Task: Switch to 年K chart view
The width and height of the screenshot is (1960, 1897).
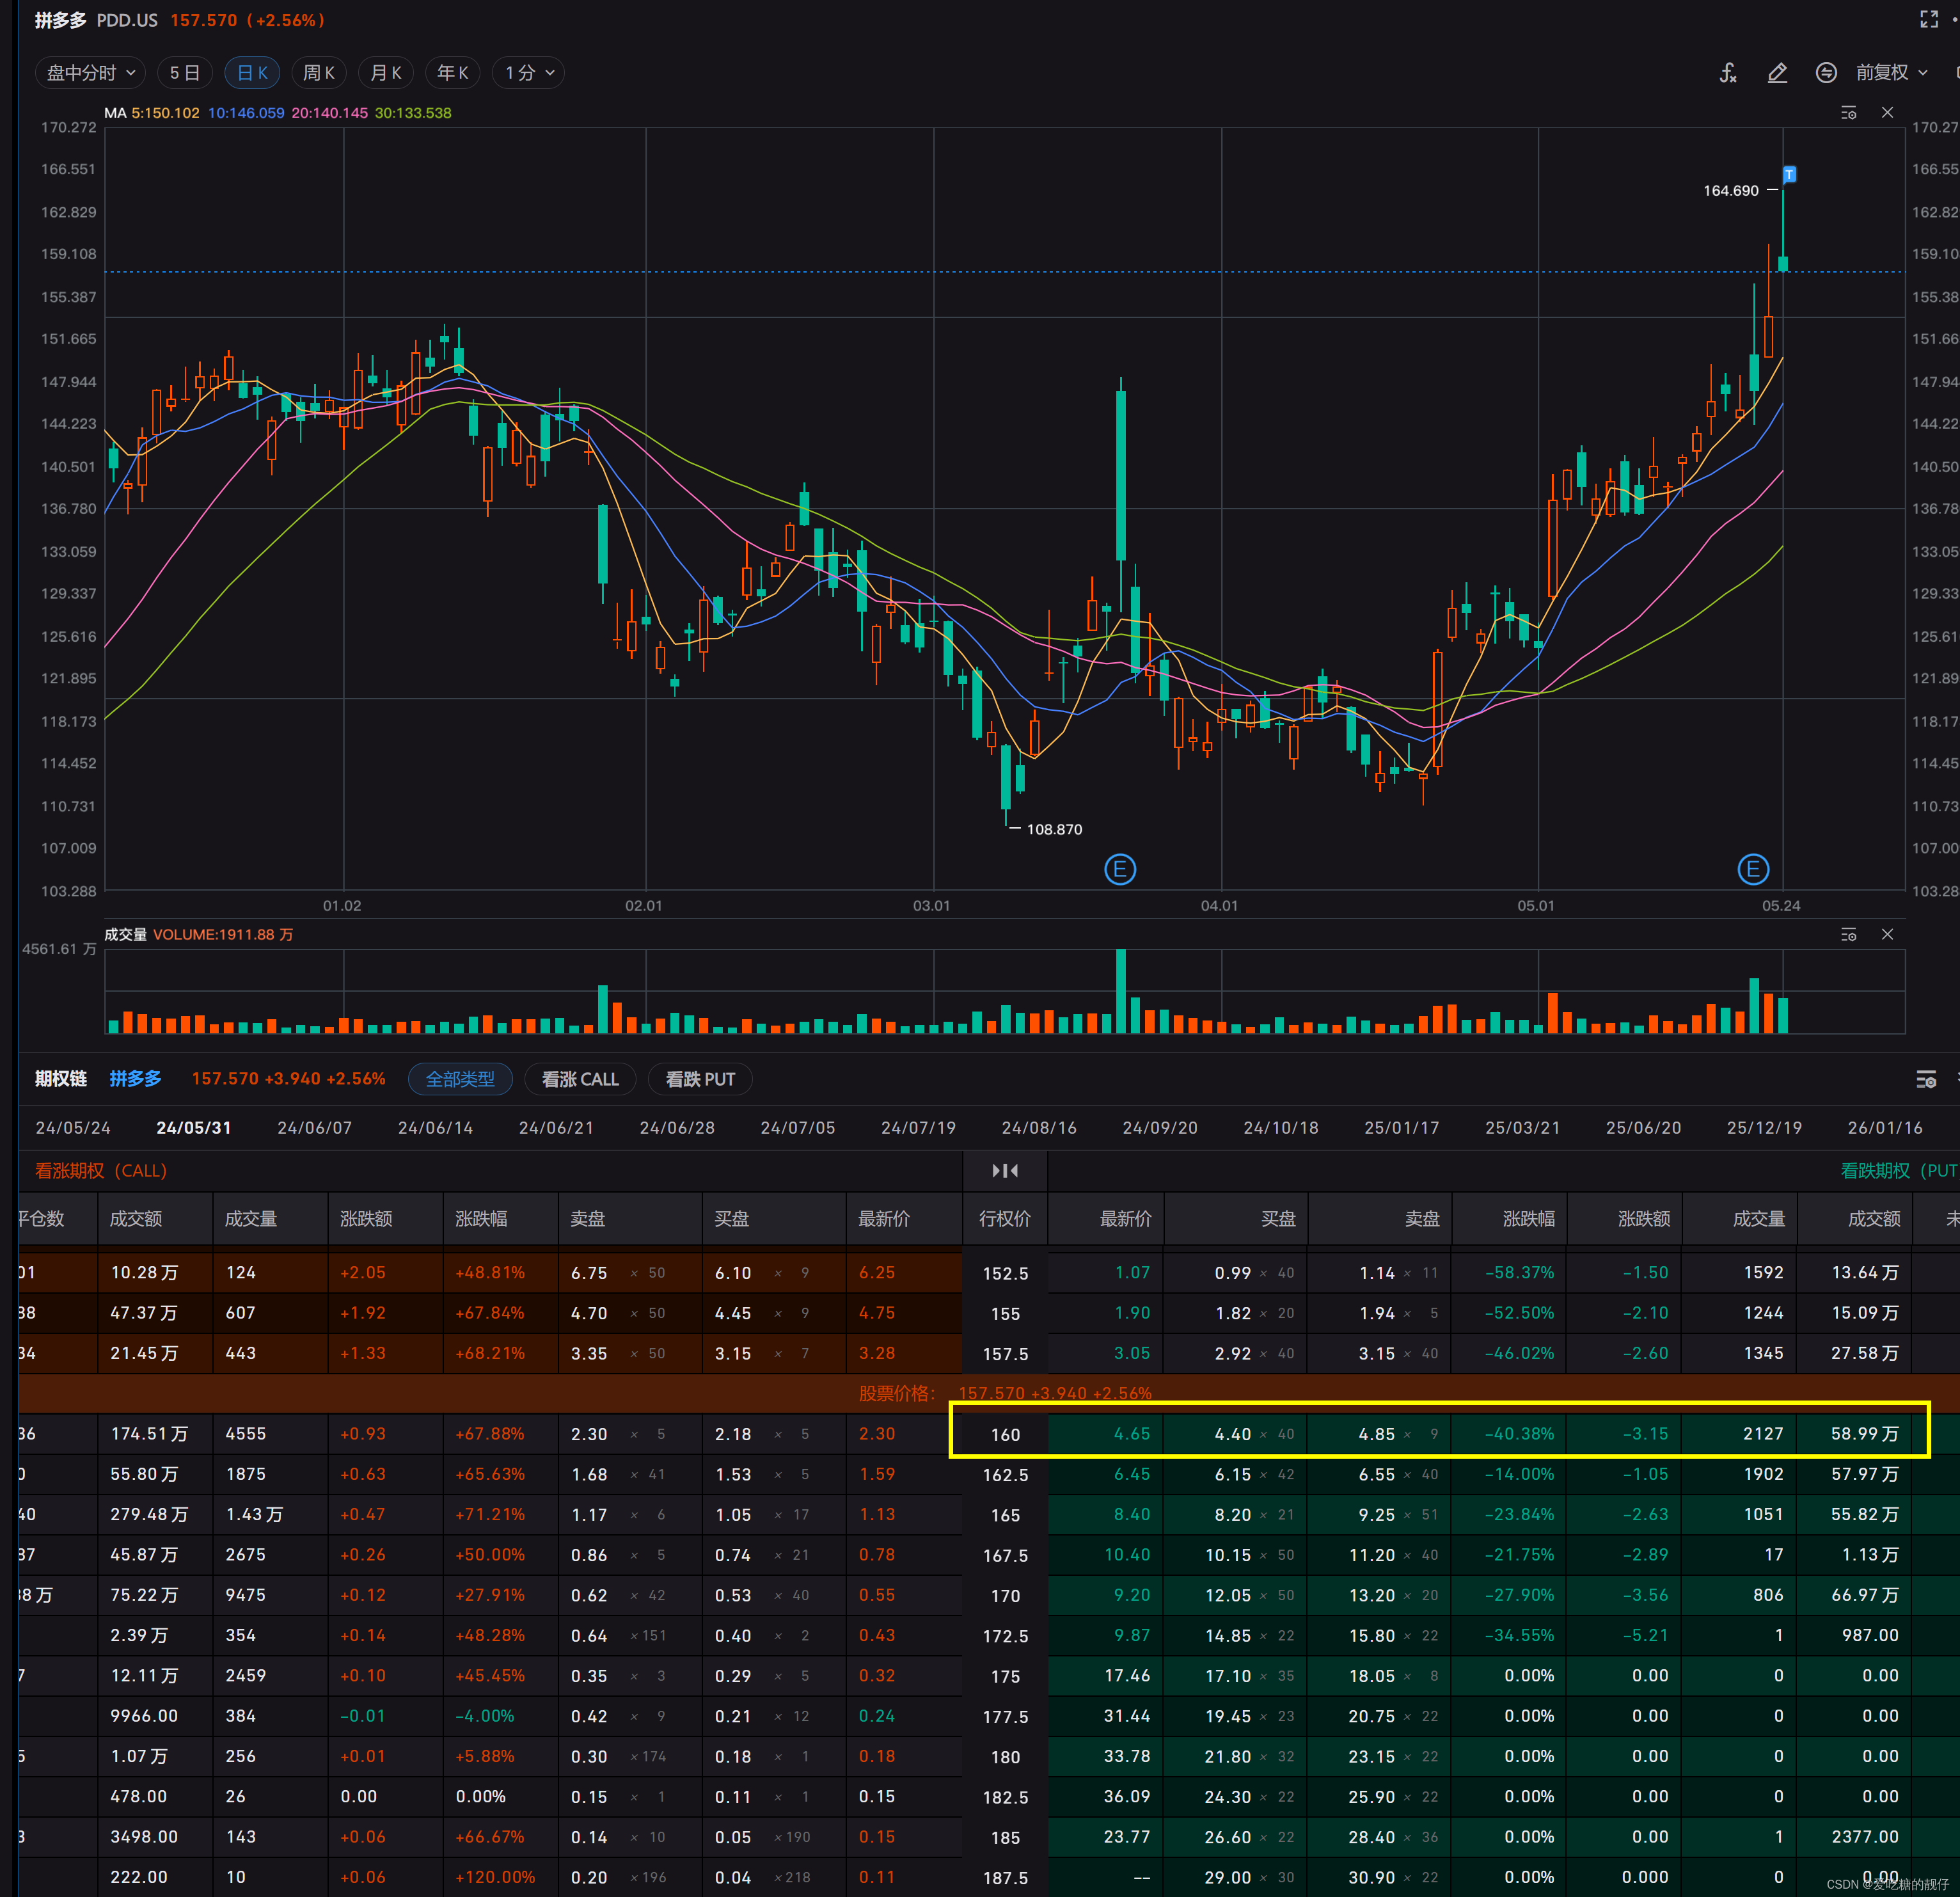Action: tap(453, 73)
